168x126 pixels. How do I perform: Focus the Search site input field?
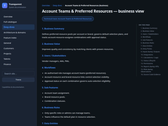pyautogui.click(x=18, y=74)
